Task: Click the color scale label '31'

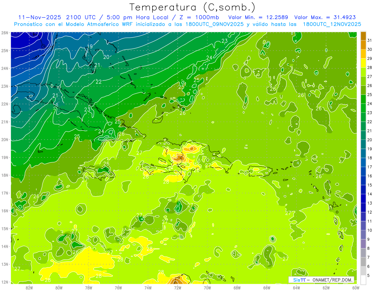Action: point(370,41)
